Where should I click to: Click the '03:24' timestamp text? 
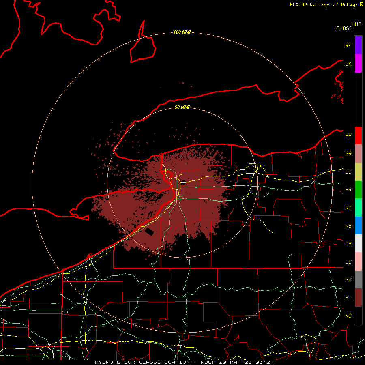pos(264,362)
